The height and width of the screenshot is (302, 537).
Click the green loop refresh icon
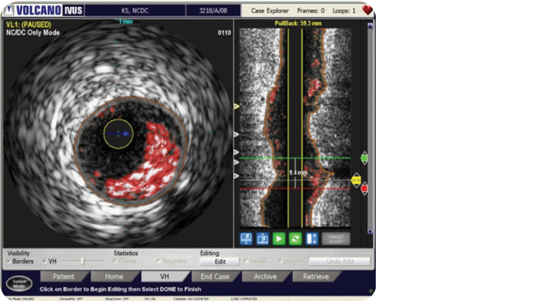pyautogui.click(x=295, y=238)
